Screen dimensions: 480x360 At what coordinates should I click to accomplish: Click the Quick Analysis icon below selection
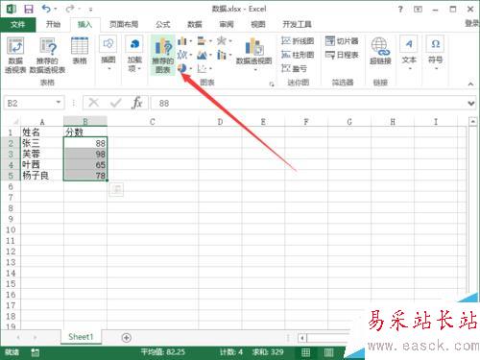click(x=116, y=189)
